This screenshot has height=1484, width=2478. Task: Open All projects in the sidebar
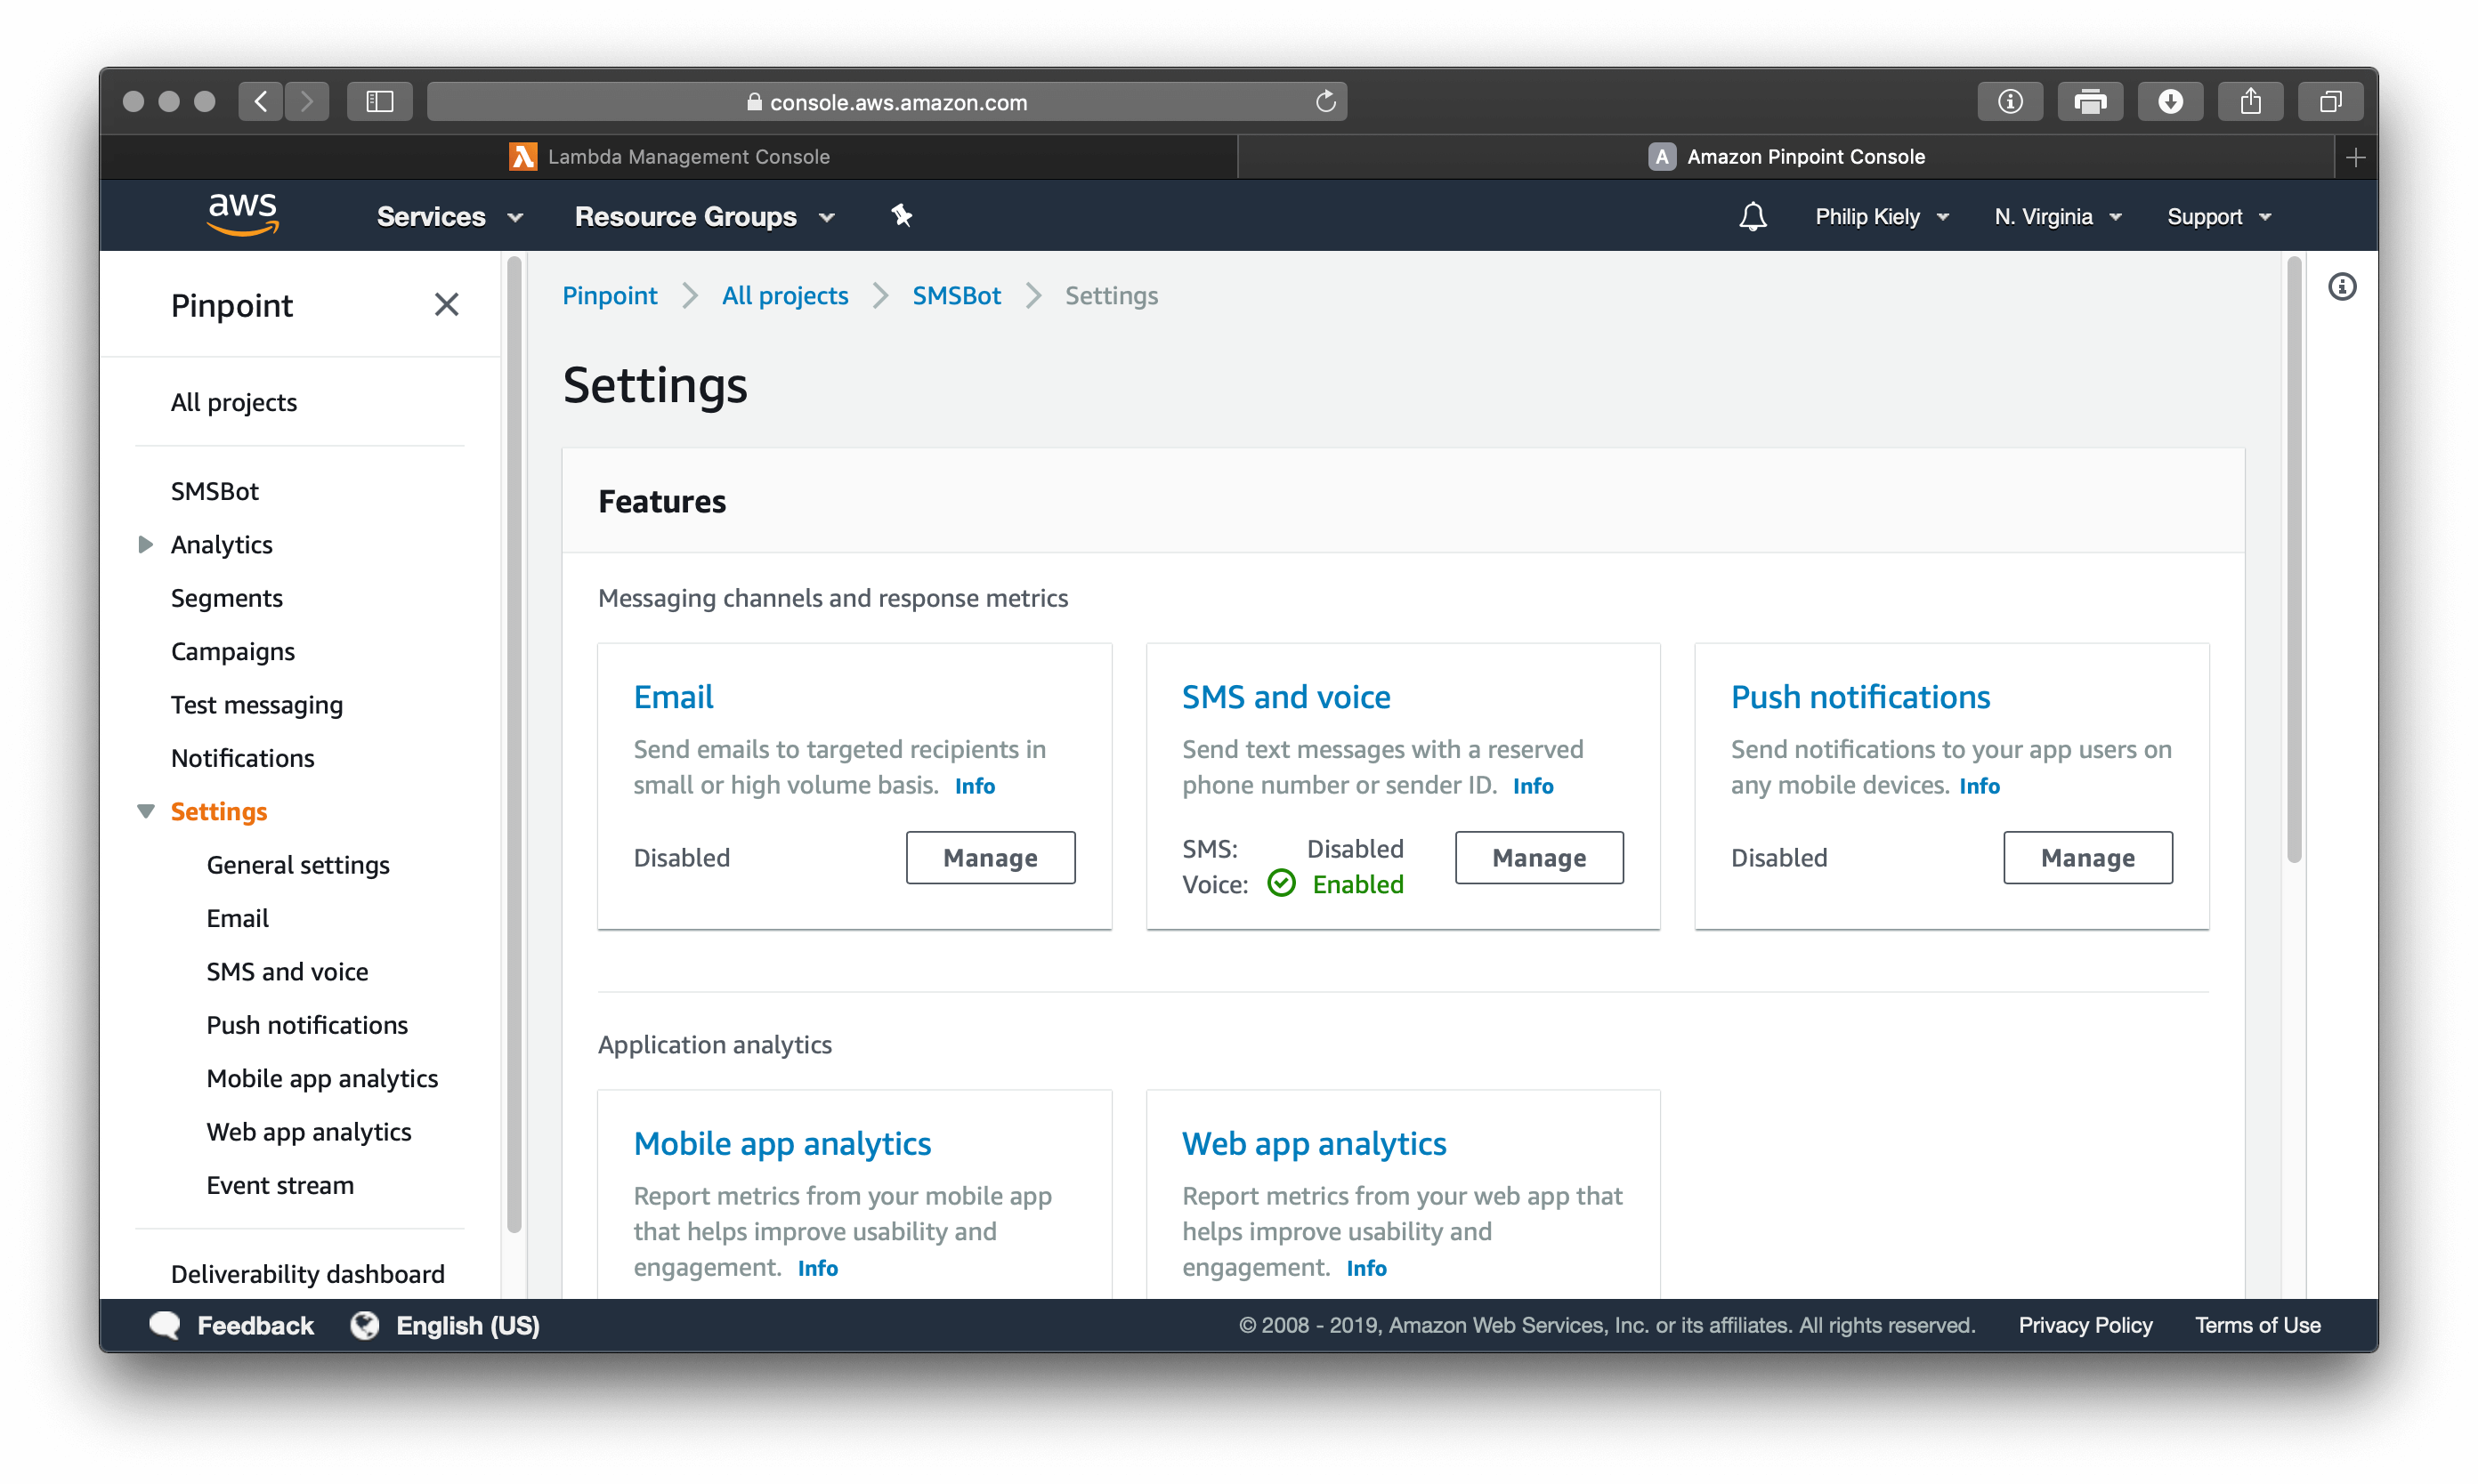coord(233,402)
